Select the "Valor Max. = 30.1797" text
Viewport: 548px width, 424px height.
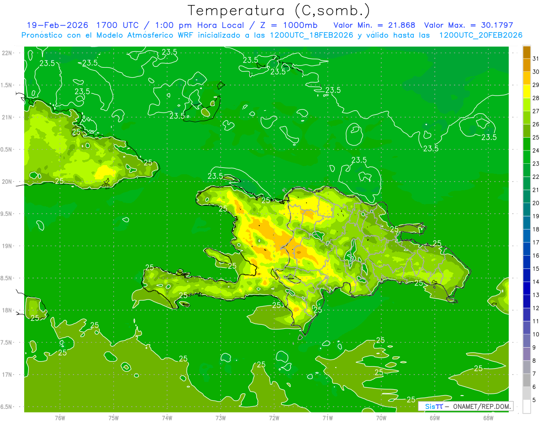click(x=469, y=25)
